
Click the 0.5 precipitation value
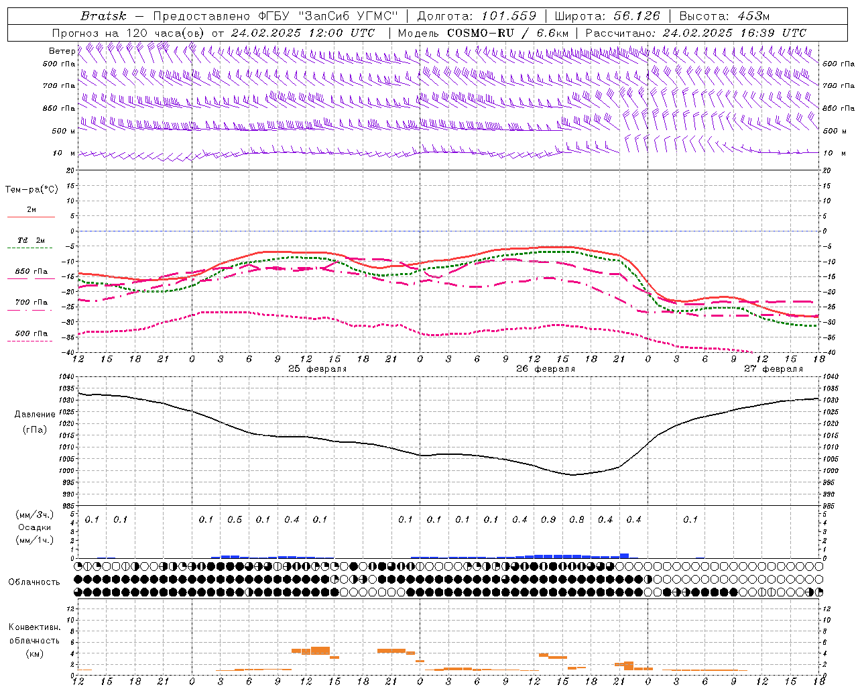[235, 519]
